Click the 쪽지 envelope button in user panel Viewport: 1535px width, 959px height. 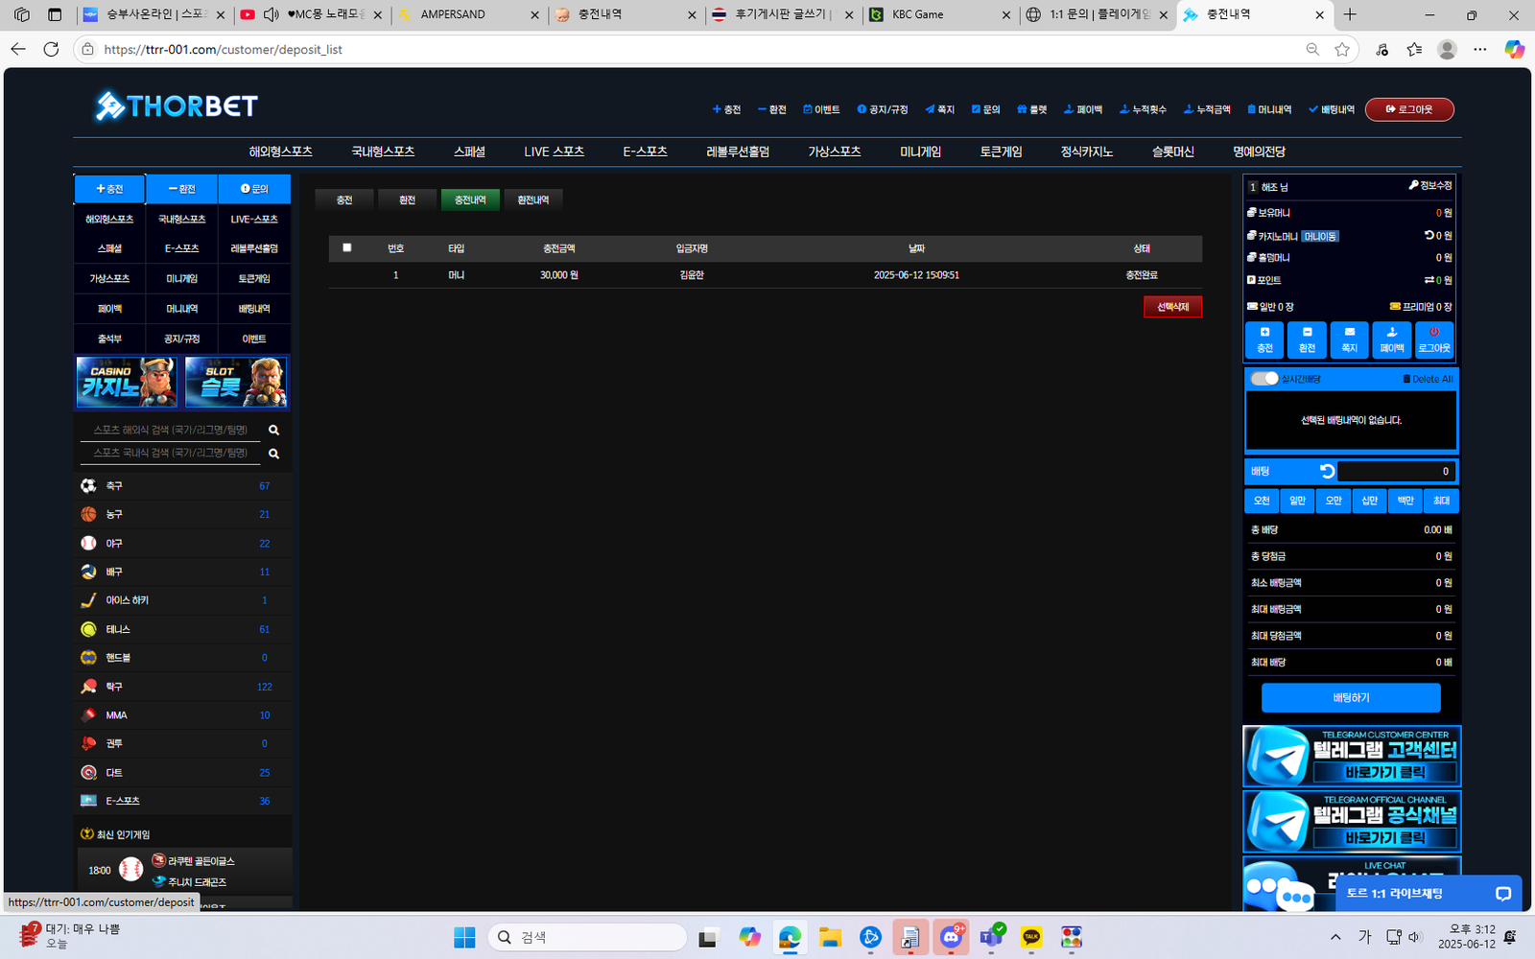pyautogui.click(x=1349, y=339)
